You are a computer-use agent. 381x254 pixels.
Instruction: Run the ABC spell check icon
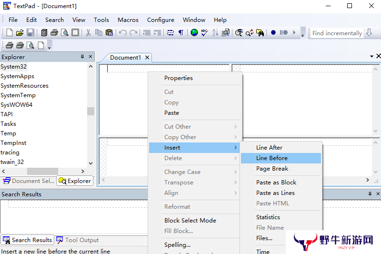coord(205,32)
